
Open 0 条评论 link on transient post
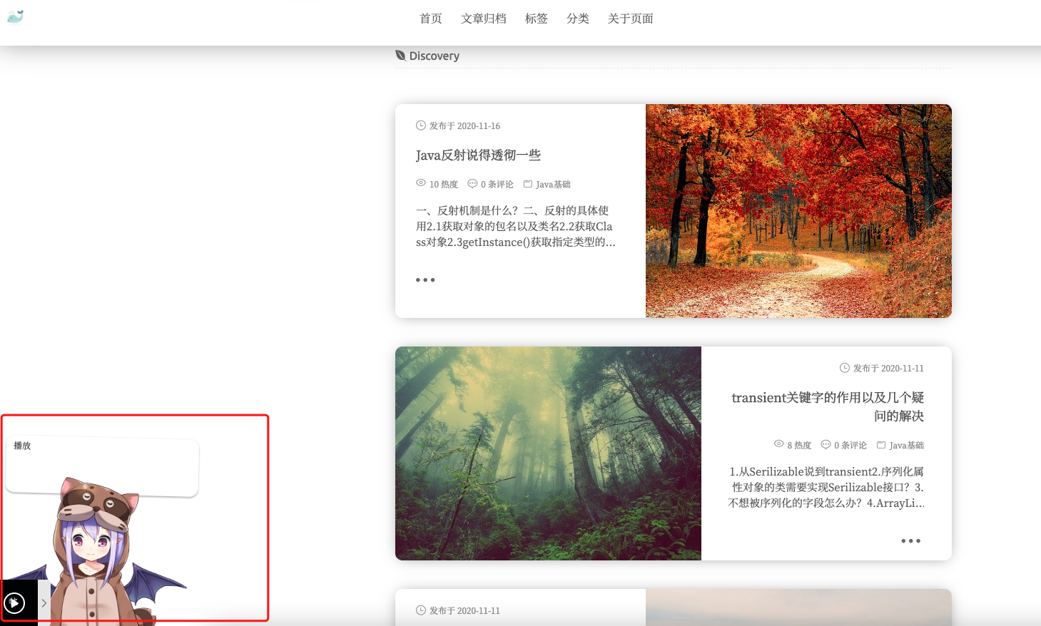pyautogui.click(x=850, y=445)
